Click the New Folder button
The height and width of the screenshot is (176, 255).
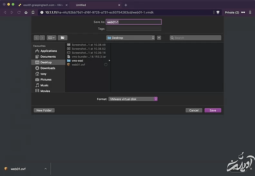coord(44,110)
